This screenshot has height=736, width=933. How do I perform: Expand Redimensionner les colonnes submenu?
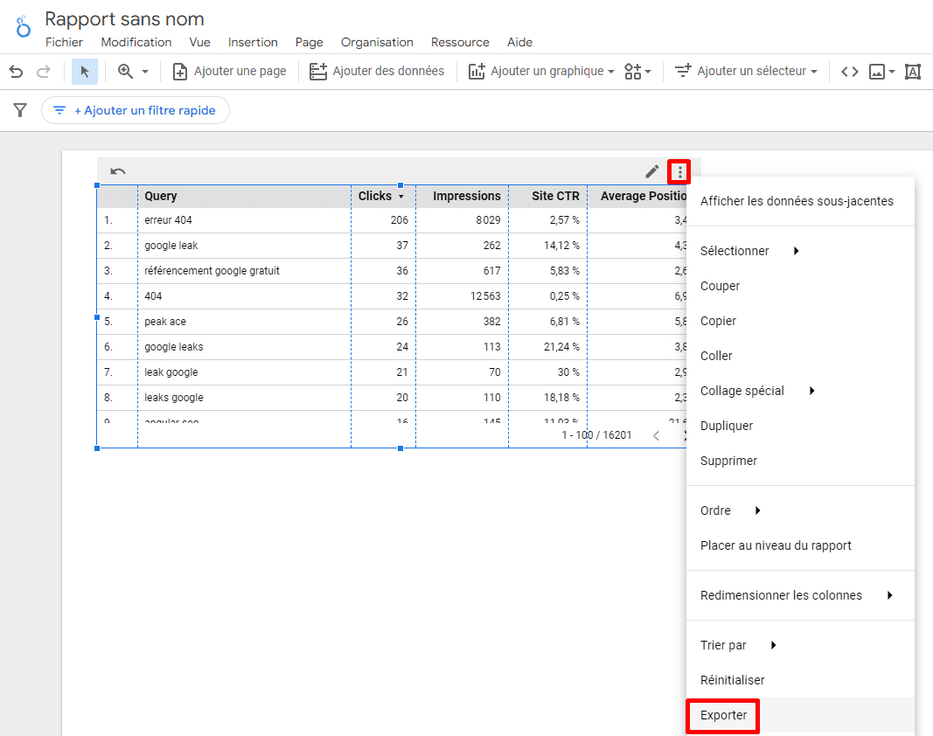(x=800, y=595)
